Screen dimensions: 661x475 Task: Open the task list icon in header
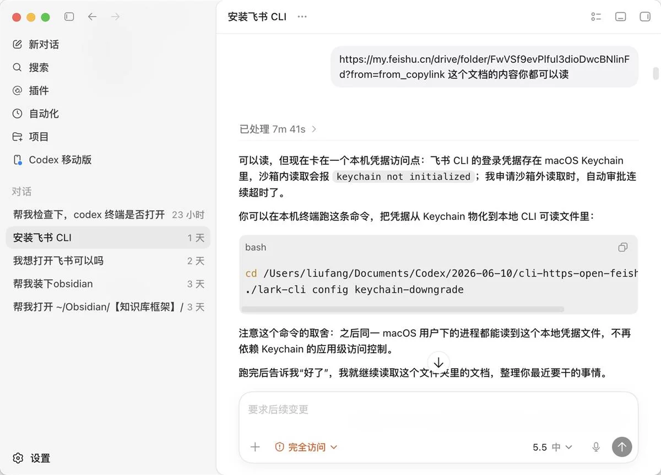pos(596,17)
